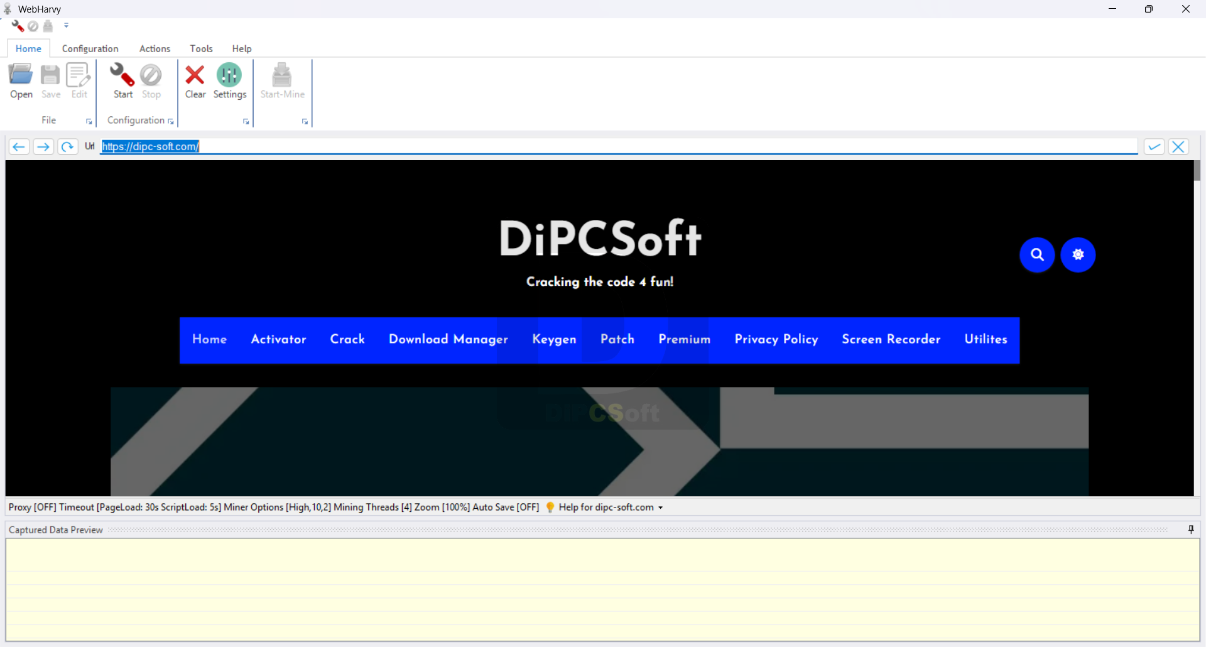Click the Save icon in File group
This screenshot has height=647, width=1206.
[51, 81]
